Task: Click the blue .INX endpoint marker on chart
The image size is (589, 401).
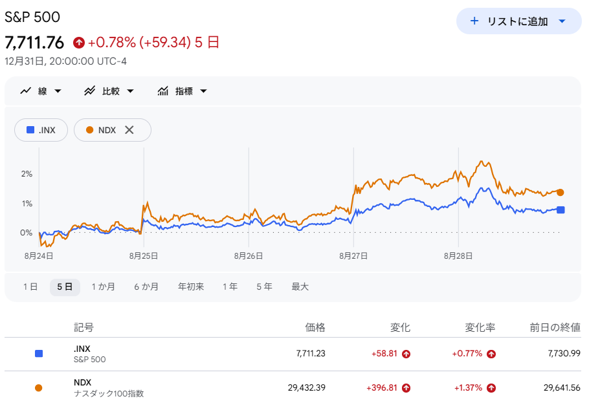Action: click(561, 210)
